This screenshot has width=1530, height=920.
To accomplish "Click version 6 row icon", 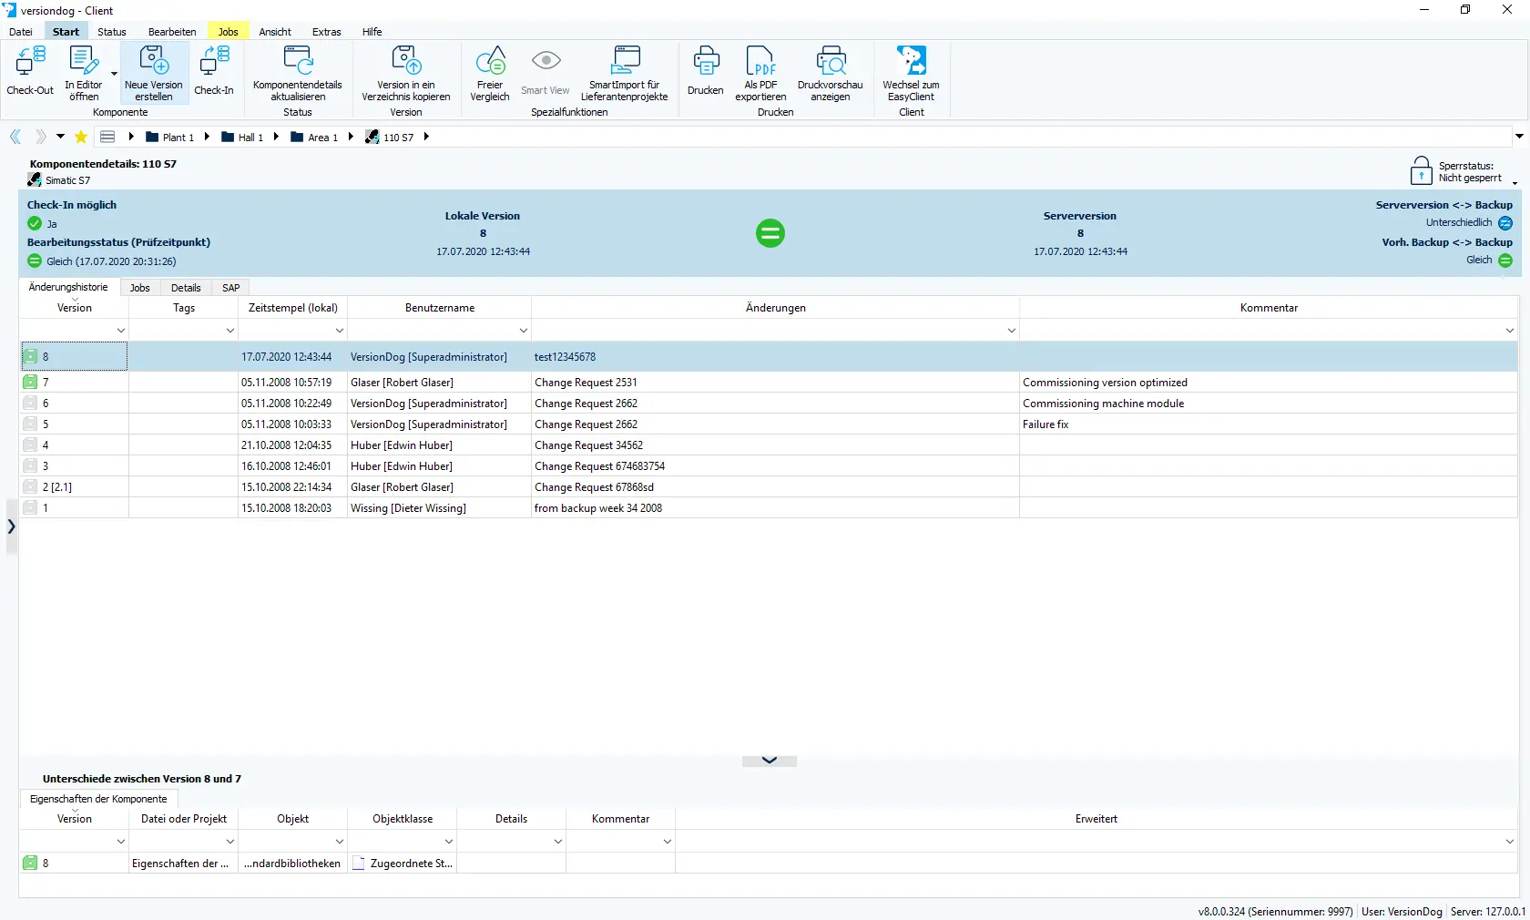I will [x=30, y=403].
